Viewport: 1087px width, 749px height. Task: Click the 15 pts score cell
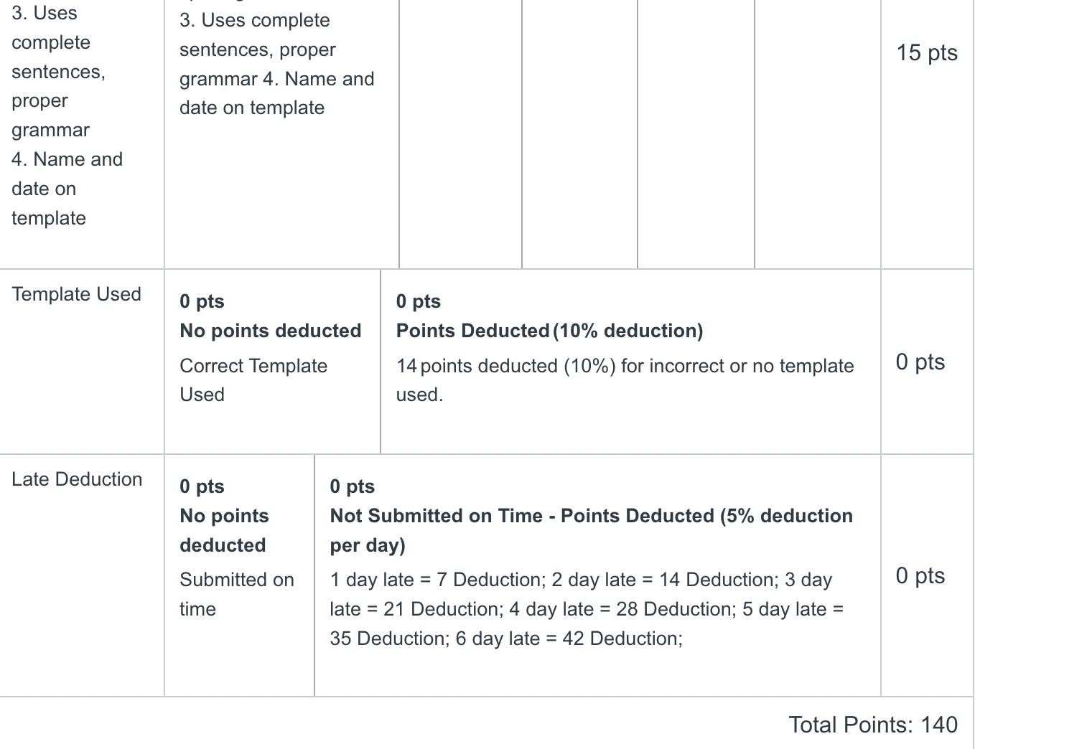[927, 52]
